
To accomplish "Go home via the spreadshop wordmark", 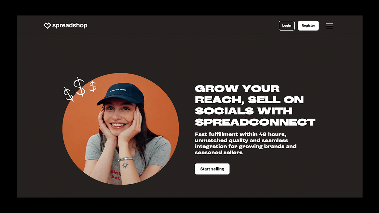I will (x=70, y=26).
